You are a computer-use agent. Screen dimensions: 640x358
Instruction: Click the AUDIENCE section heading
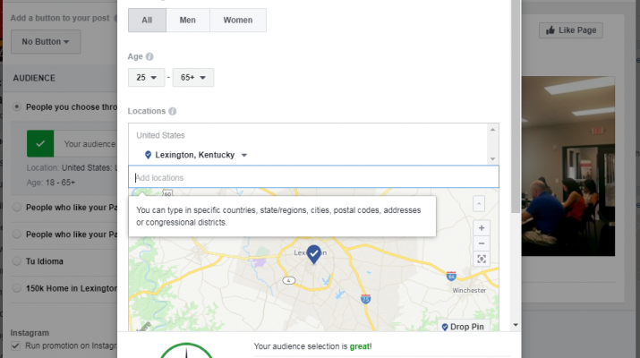click(34, 78)
